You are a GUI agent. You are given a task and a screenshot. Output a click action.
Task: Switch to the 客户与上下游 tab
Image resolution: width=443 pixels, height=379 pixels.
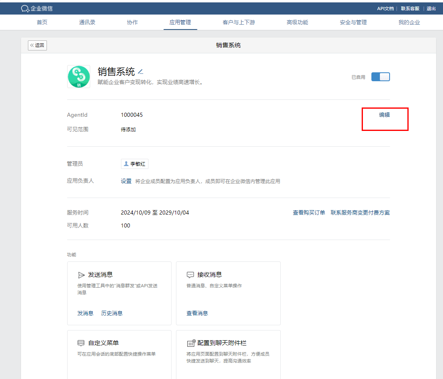[239, 23]
